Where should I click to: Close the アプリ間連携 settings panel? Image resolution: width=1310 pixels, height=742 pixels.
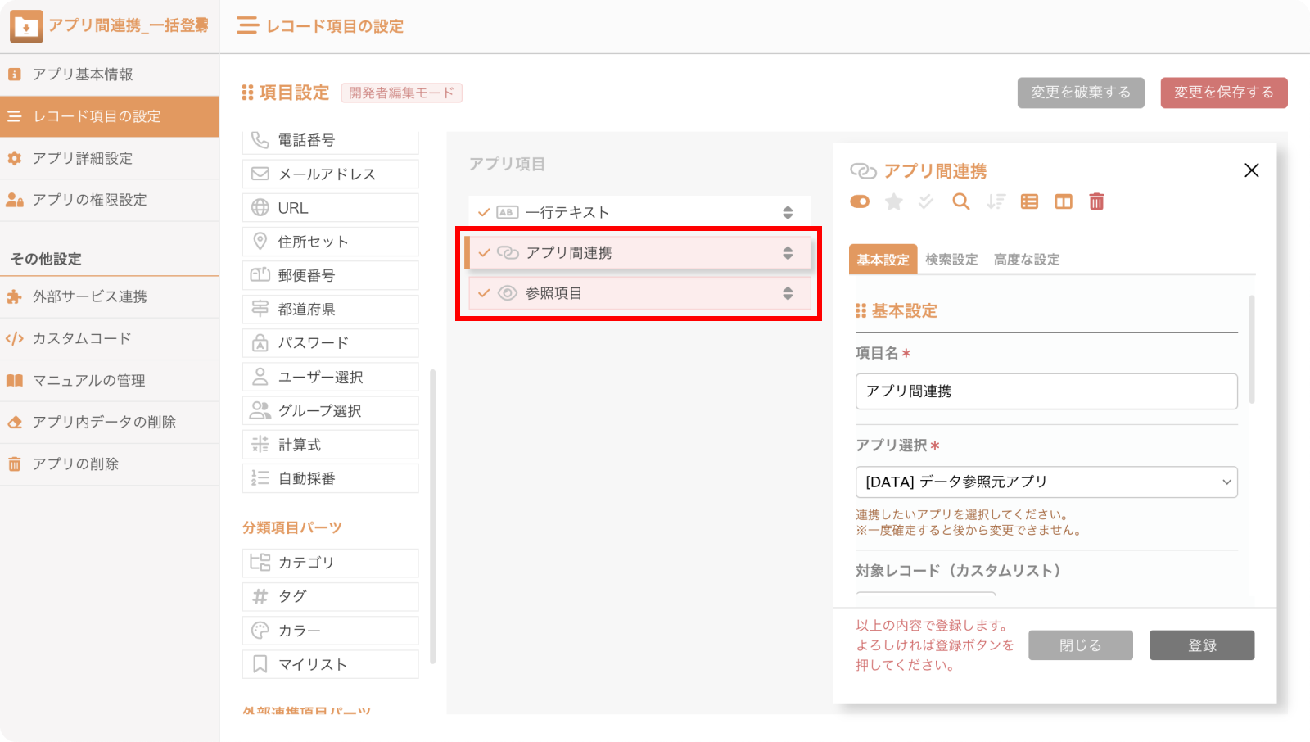pos(1251,170)
